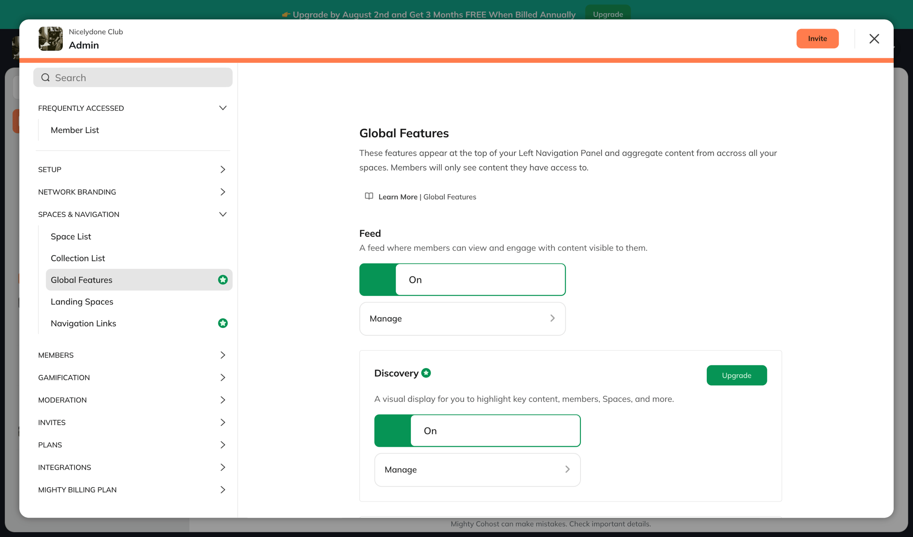Viewport: 913px width, 537px height.
Task: Click the Discovery Upgrade button
Action: tap(736, 375)
